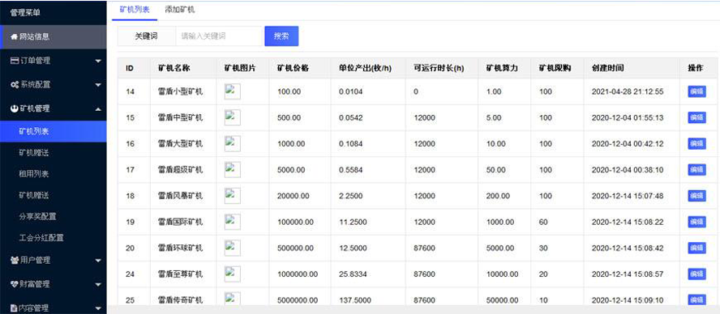
Task: Switch to the 添加矿机 tab
Action: [x=179, y=10]
